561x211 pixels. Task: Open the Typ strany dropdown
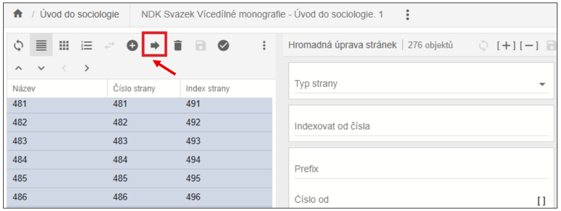click(x=542, y=84)
